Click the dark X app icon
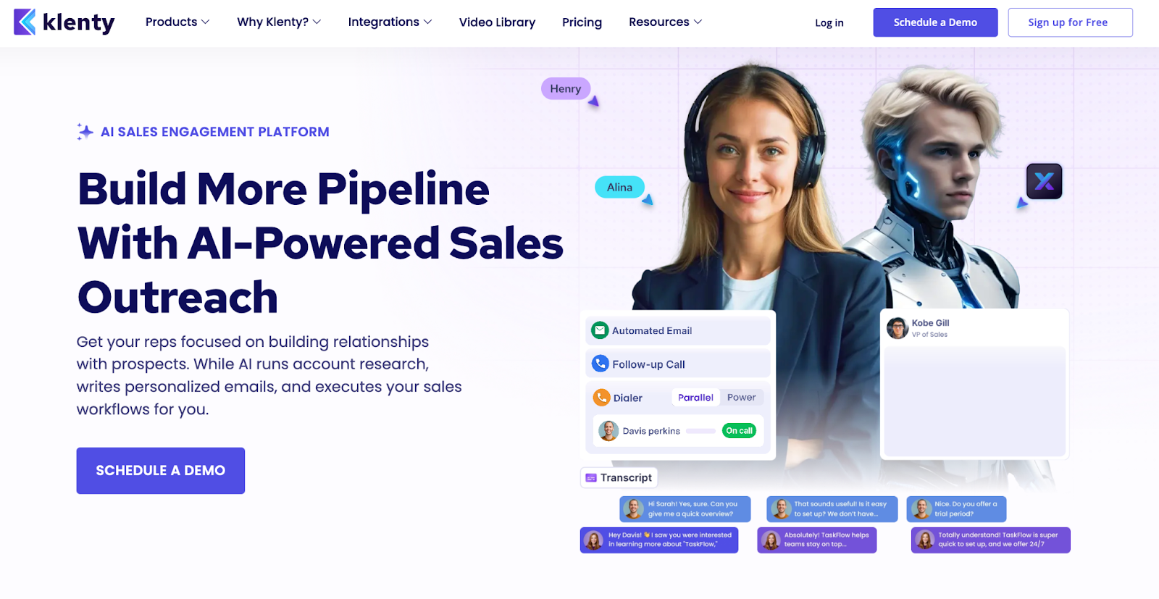This screenshot has width=1159, height=599. pyautogui.click(x=1044, y=181)
